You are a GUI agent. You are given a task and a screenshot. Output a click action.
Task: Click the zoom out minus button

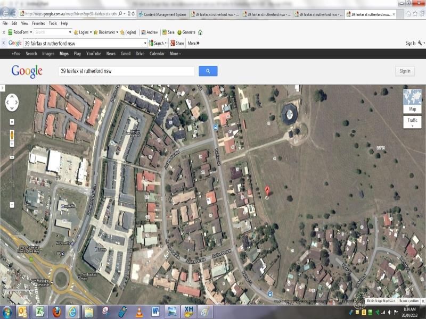12,205
